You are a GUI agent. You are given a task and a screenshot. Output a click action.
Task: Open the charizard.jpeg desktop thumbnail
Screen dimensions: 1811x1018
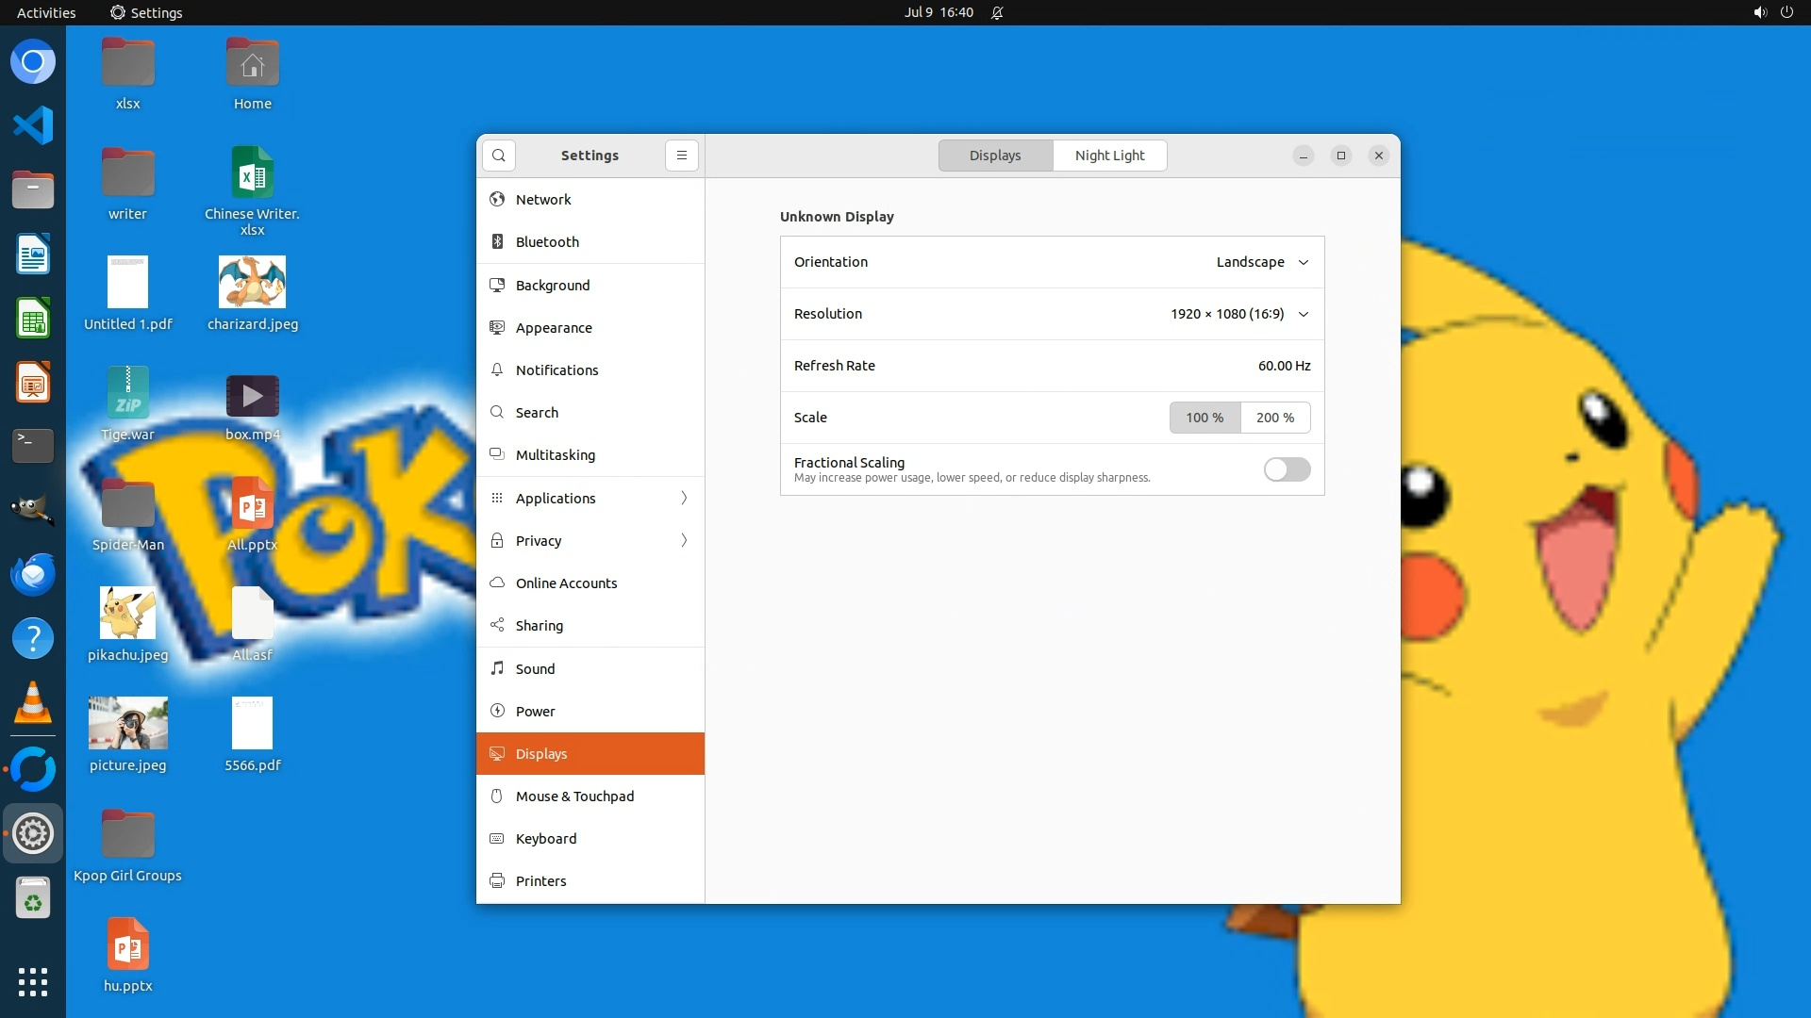tap(252, 283)
